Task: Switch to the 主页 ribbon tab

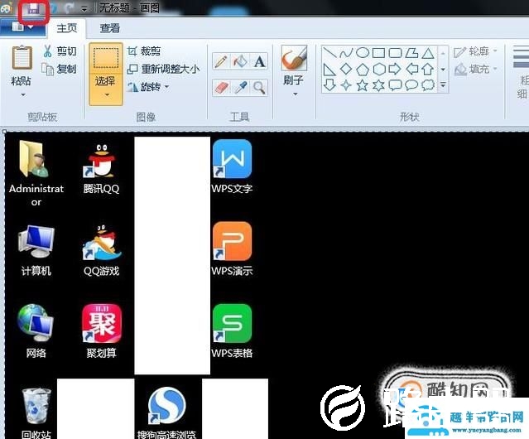Action: tap(67, 28)
